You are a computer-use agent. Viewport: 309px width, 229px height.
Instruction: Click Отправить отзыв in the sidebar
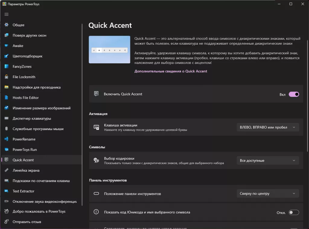click(27, 222)
